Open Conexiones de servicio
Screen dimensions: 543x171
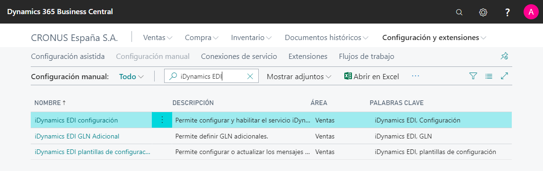point(239,56)
